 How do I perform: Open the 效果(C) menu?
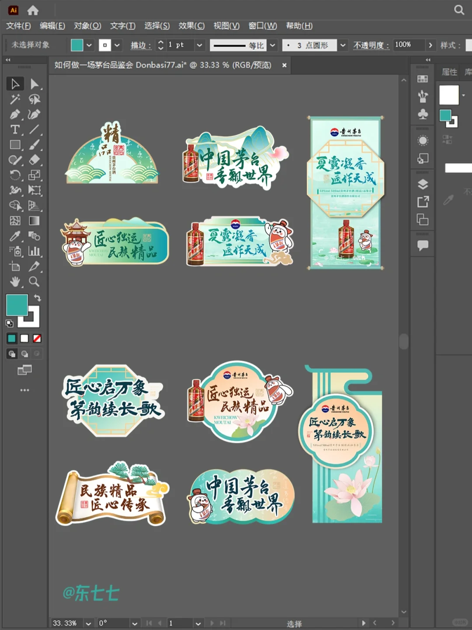click(191, 26)
